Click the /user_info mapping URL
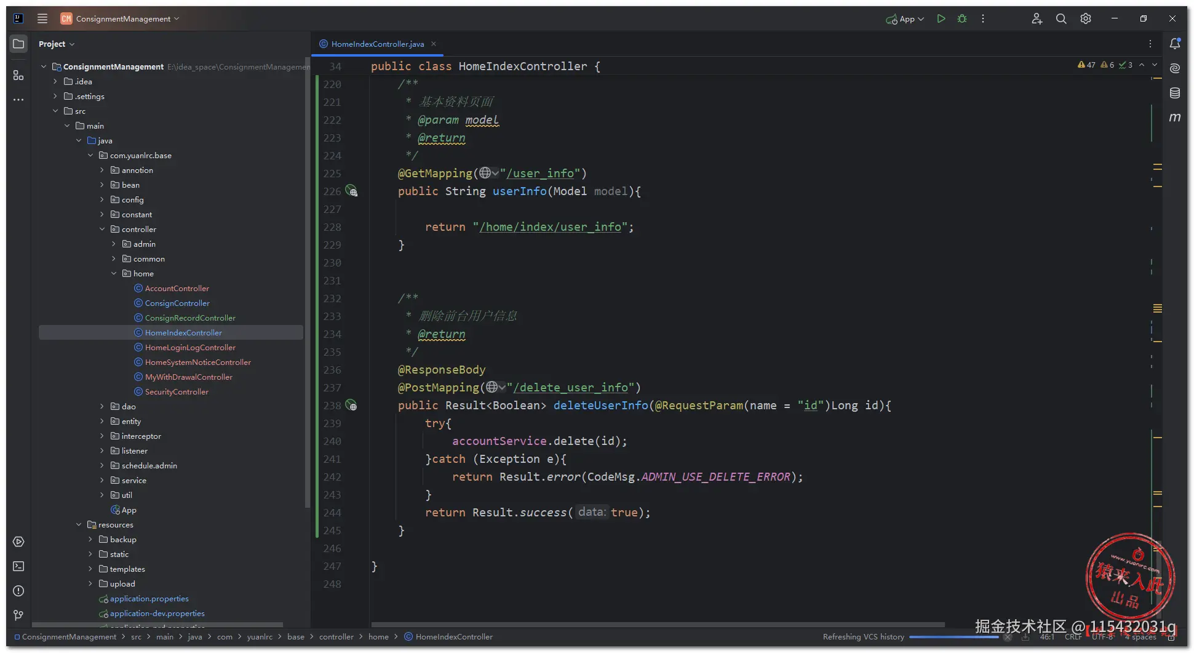 [540, 173]
